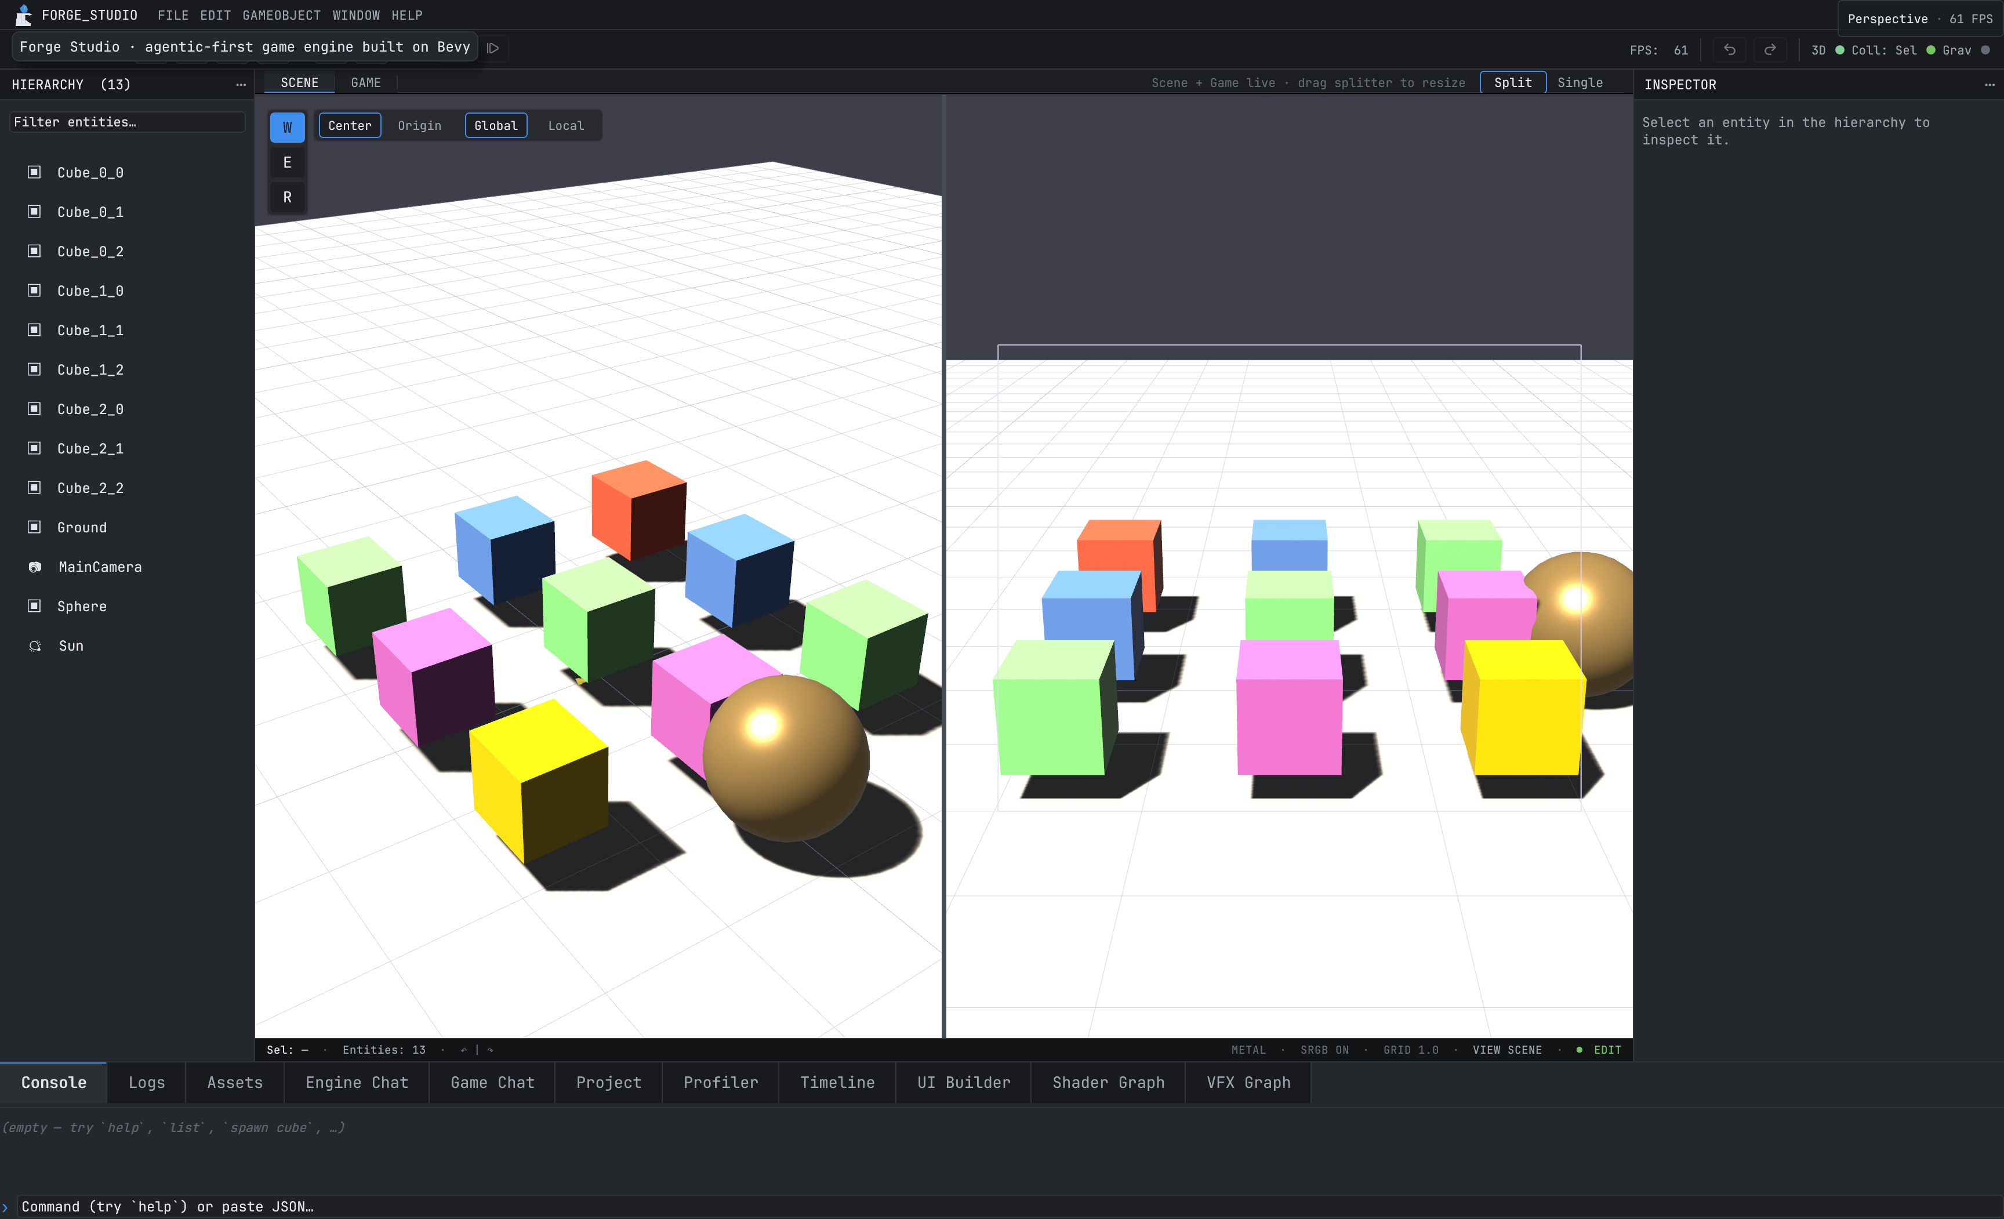Open the EDIT menu
This screenshot has width=2004, height=1219.
216,16
